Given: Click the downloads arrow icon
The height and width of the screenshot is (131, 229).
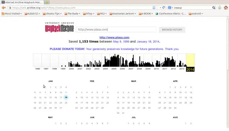Looking at the screenshot, I should (220, 8).
